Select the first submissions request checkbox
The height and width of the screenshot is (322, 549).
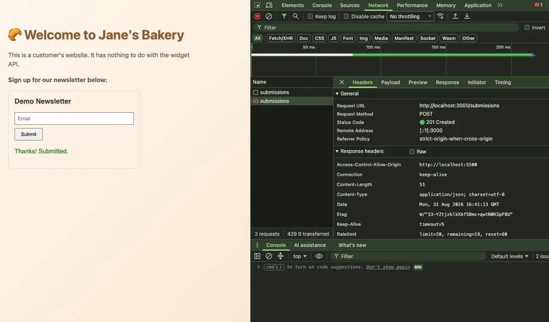coord(256,92)
